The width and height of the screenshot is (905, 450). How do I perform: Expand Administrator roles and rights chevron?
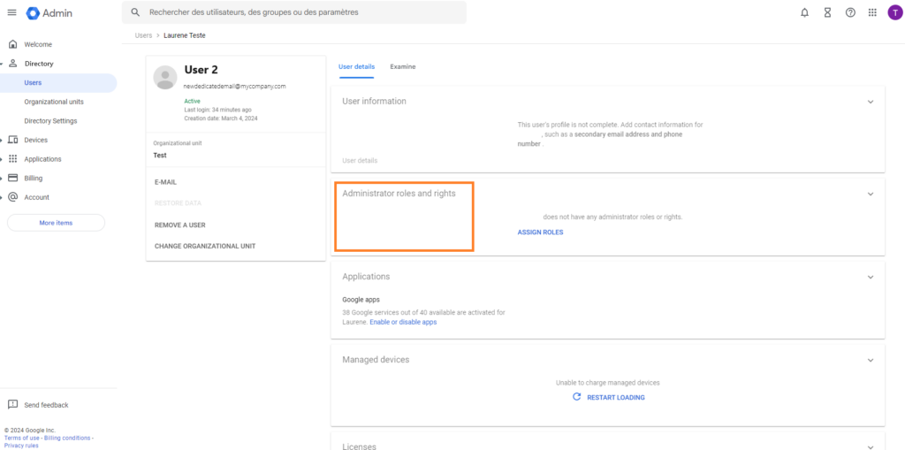pyautogui.click(x=871, y=194)
